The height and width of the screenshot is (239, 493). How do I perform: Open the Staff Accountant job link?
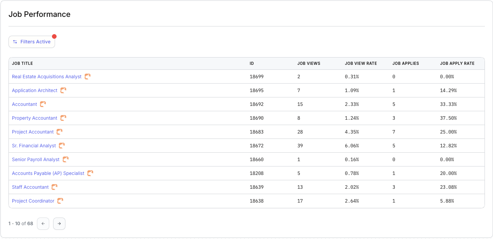[x=30, y=187]
